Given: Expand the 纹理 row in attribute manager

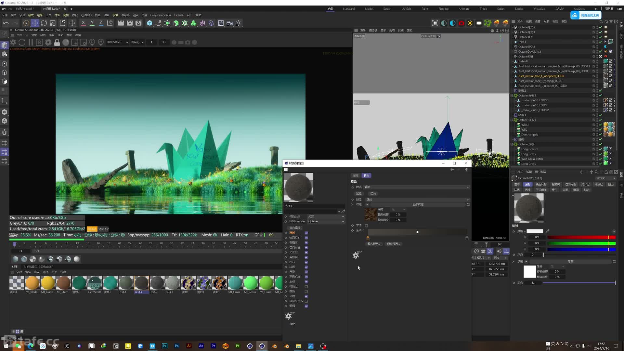Looking at the screenshot, I should (x=513, y=262).
